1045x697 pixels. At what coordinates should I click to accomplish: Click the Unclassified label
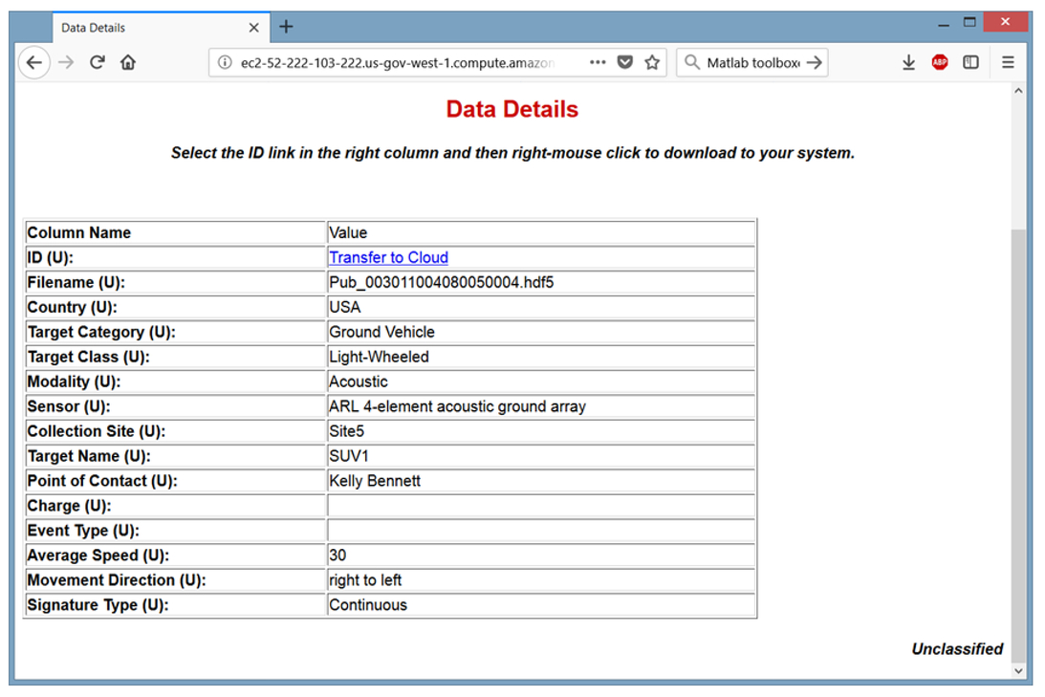957,649
